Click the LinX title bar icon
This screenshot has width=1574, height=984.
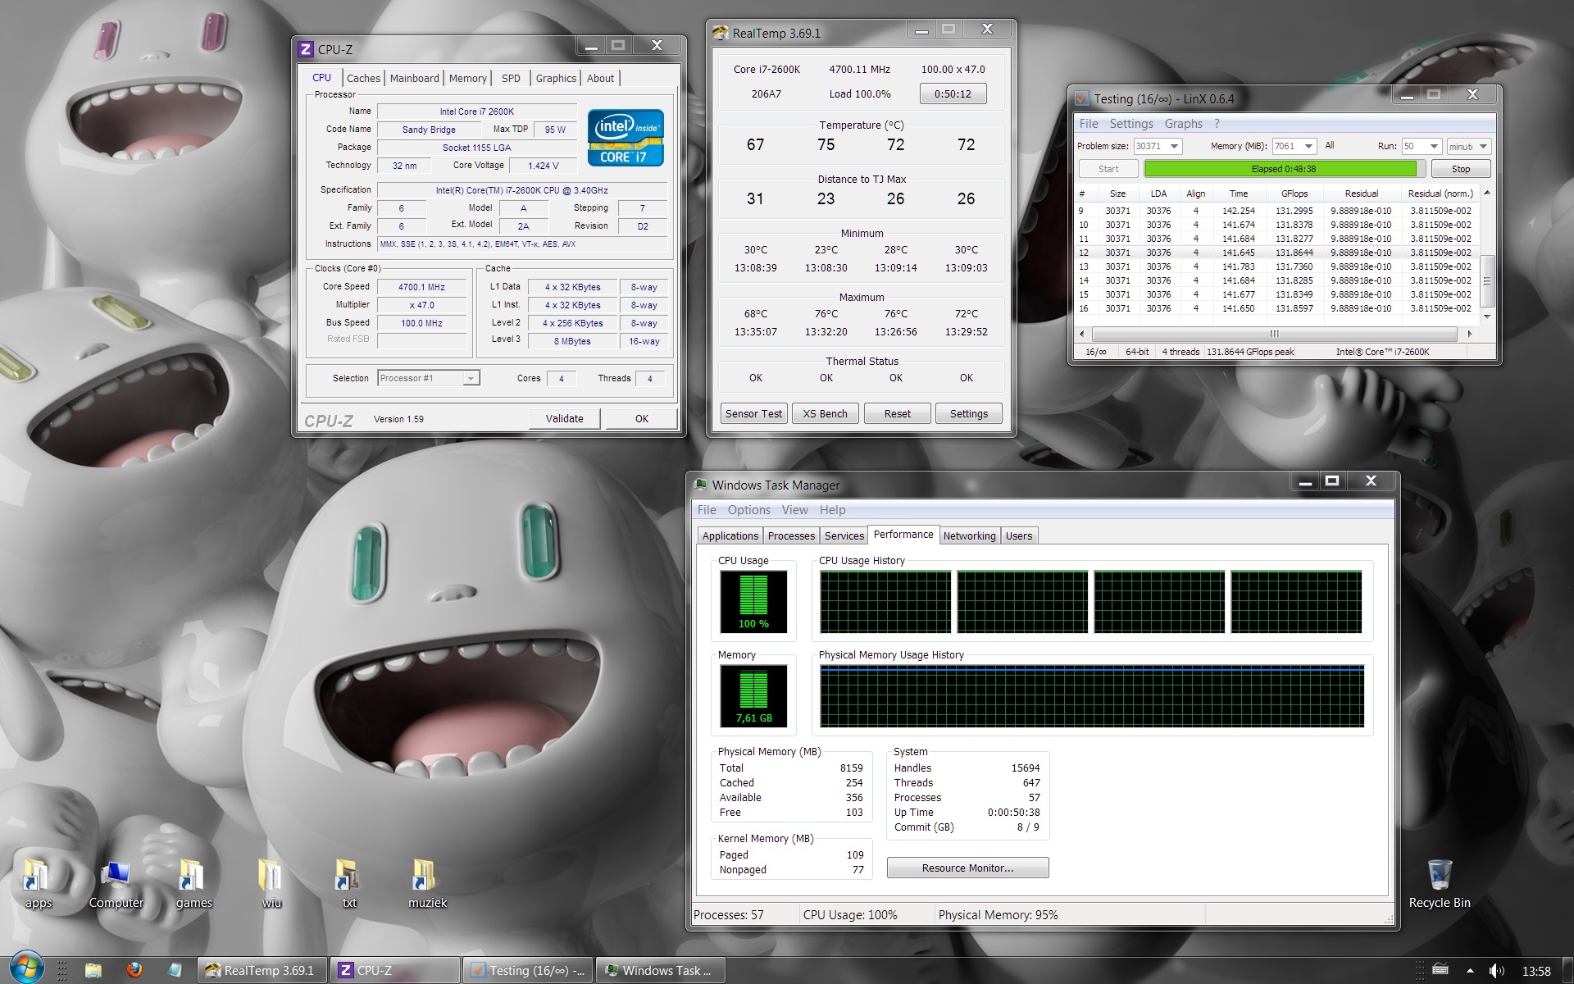click(1082, 98)
